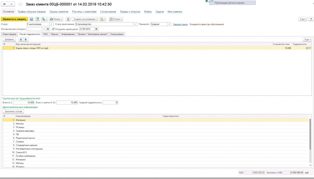Click the Закрыть заказ link

pyautogui.click(x=180, y=24)
